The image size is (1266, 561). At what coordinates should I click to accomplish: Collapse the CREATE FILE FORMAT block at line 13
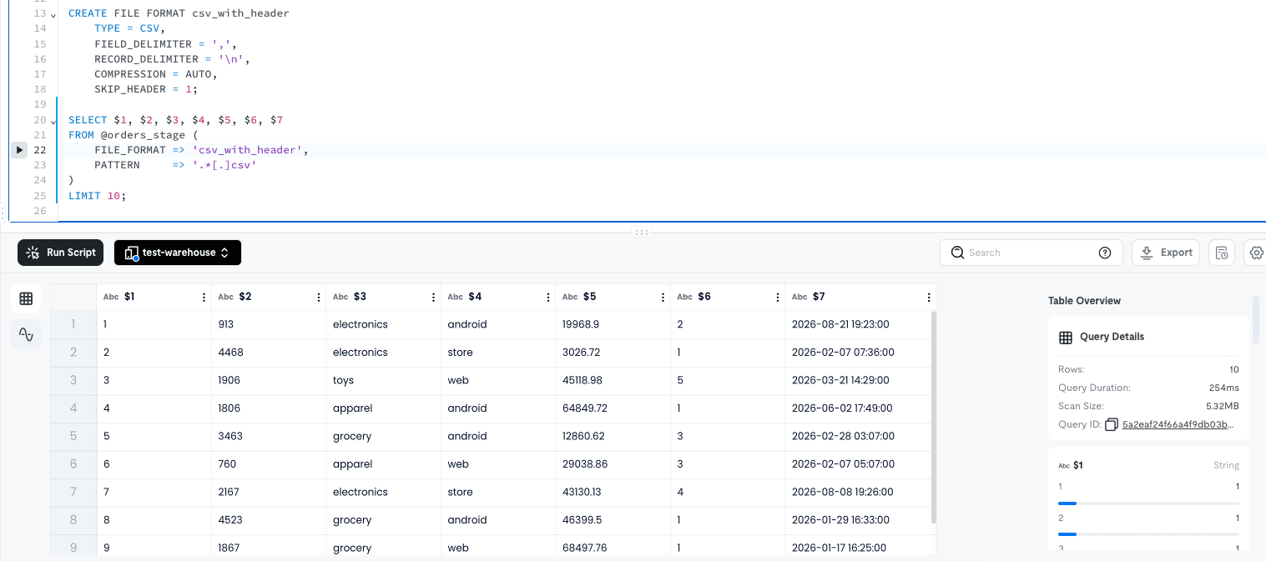53,15
